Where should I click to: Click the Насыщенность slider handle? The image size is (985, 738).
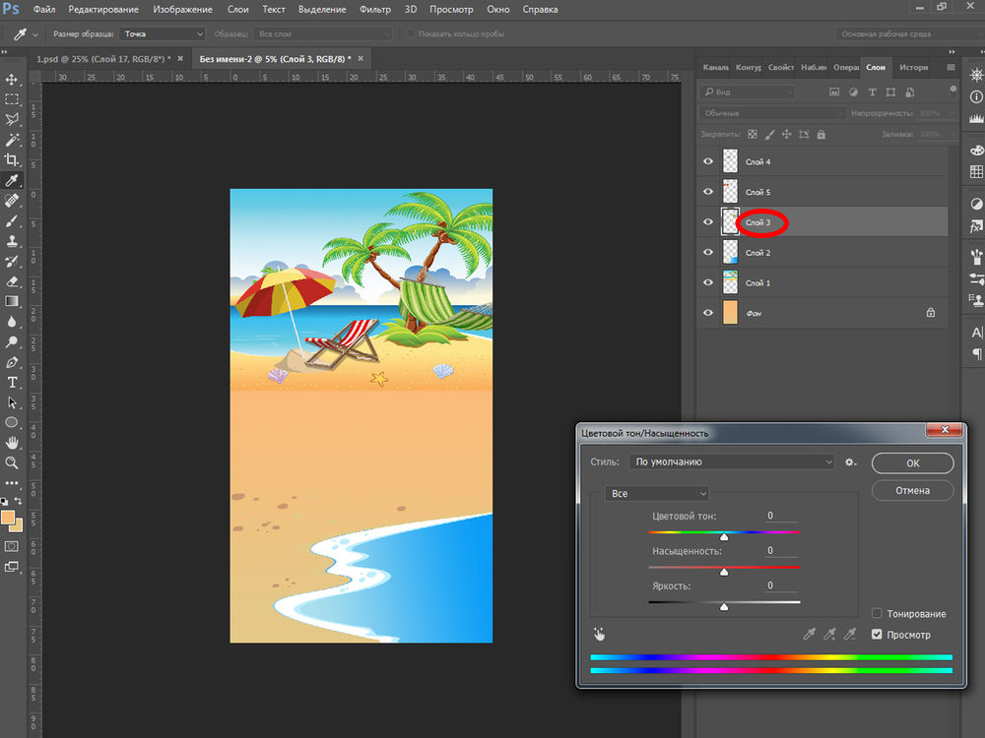(724, 572)
